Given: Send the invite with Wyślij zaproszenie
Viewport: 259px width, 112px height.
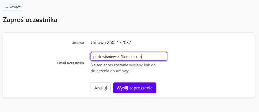Looking at the screenshot, I should point(135,88).
